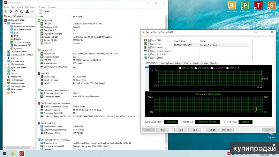Select IPMI tree item
Image resolution: width=279 pixels, height=157 pixels.
click(x=16, y=36)
